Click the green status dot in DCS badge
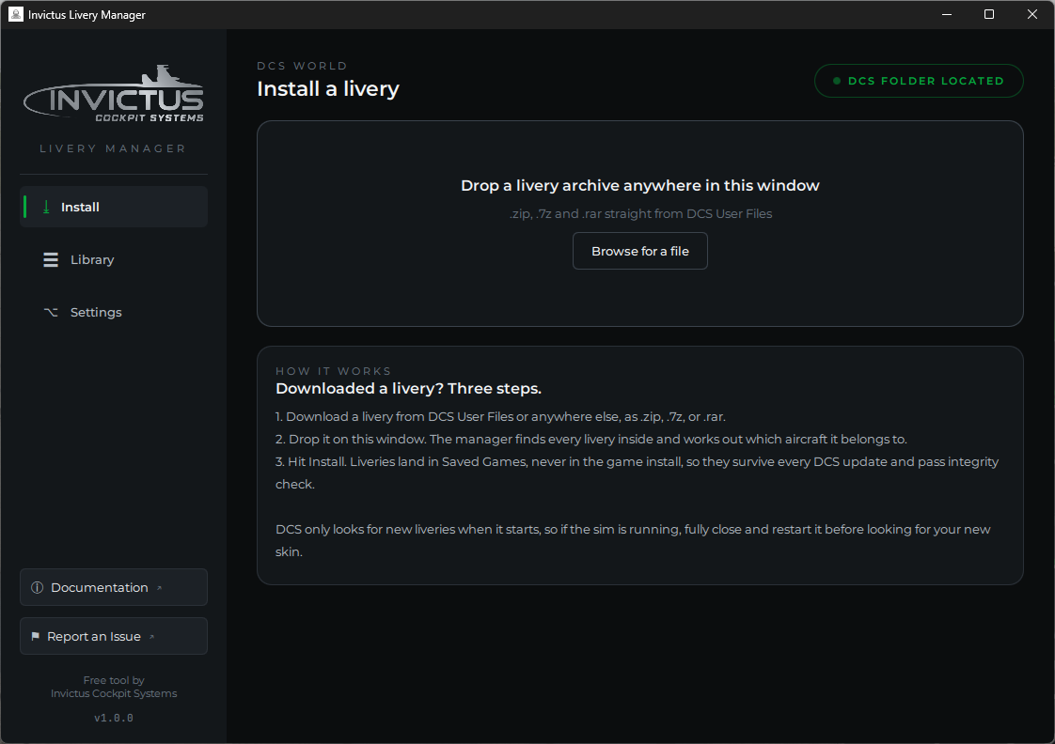Viewport: 1055px width, 744px height. point(836,81)
